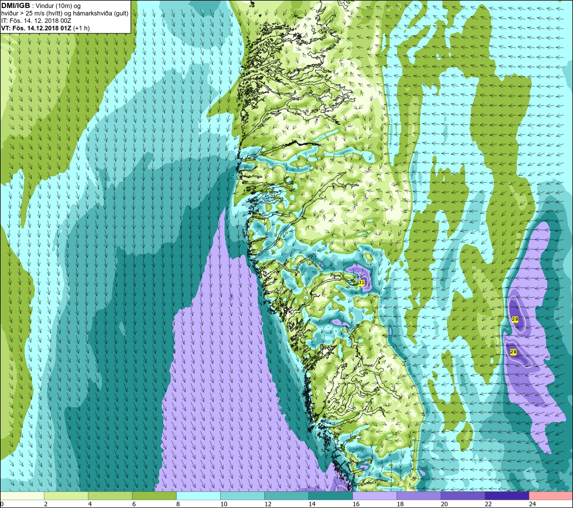Click the legend scale value 8
The height and width of the screenshot is (508, 573).
(x=178, y=504)
